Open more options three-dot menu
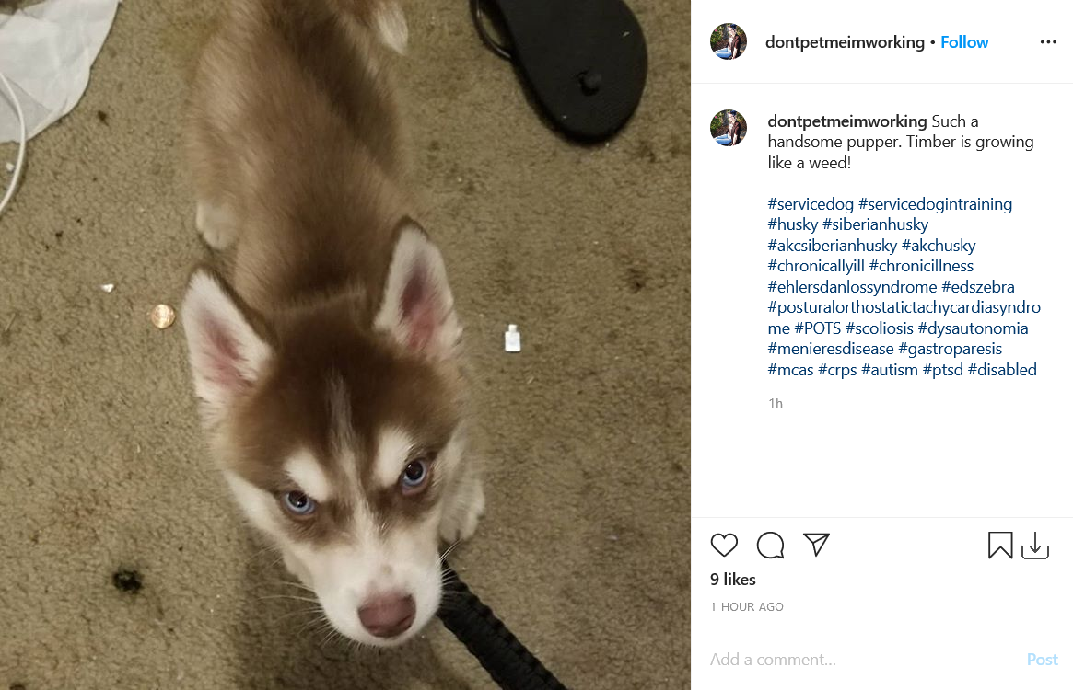The height and width of the screenshot is (690, 1073). pyautogui.click(x=1048, y=42)
